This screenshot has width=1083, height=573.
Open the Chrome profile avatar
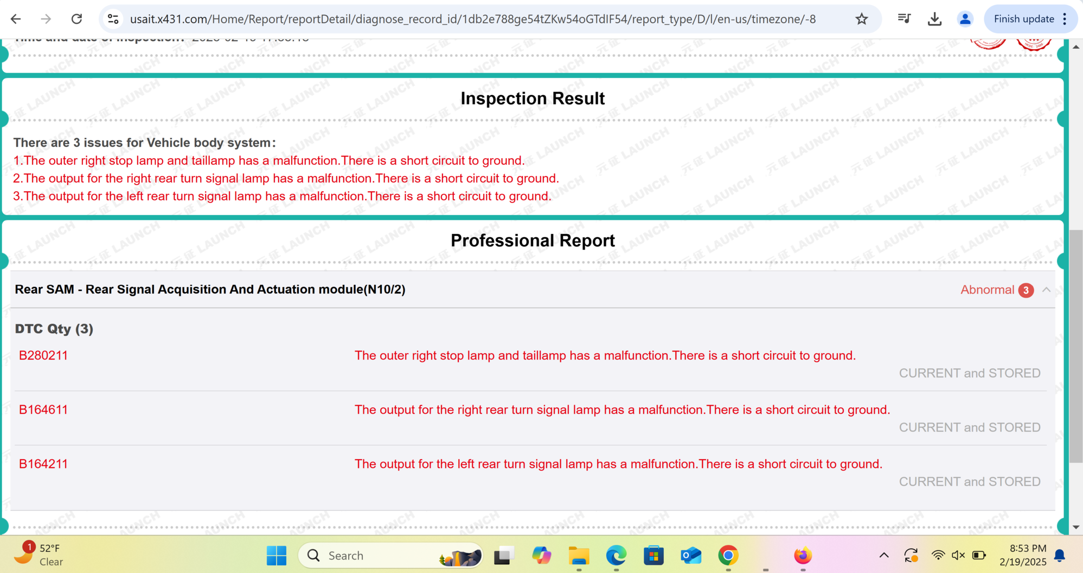pyautogui.click(x=965, y=19)
